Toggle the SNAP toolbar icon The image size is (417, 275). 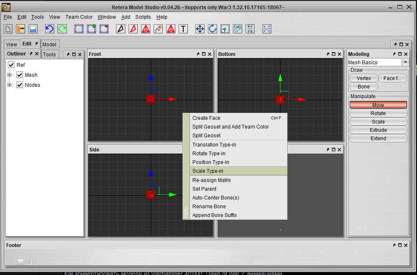pos(266,29)
